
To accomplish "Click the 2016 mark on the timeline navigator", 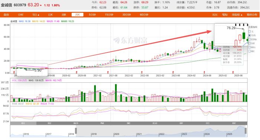I will click(26, 134).
